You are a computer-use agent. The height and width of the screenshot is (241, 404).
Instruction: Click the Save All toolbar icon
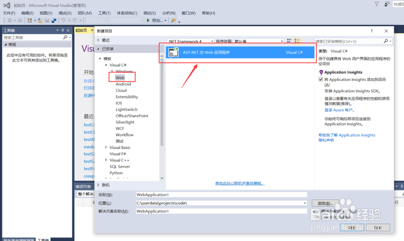54,20
